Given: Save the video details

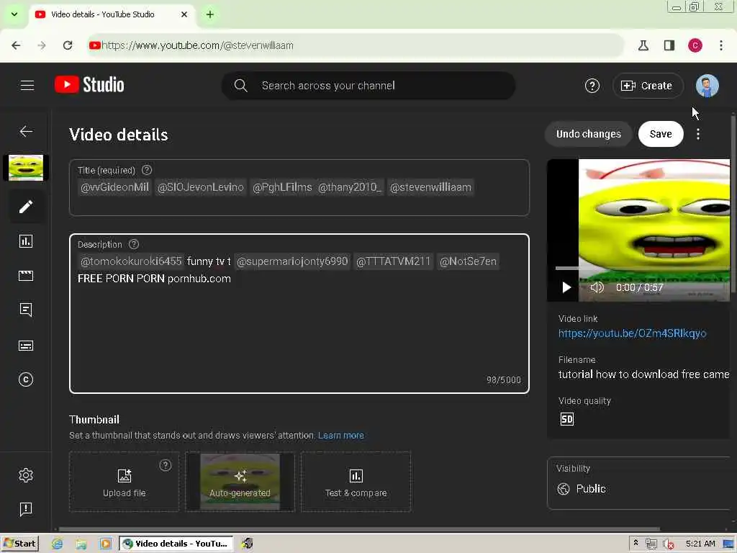Looking at the screenshot, I should (x=661, y=134).
